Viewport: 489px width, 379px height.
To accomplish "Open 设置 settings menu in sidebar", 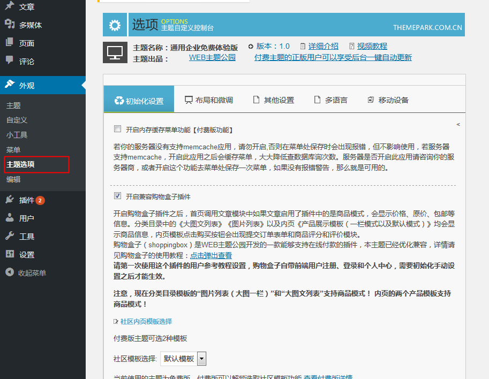I will click(26, 255).
